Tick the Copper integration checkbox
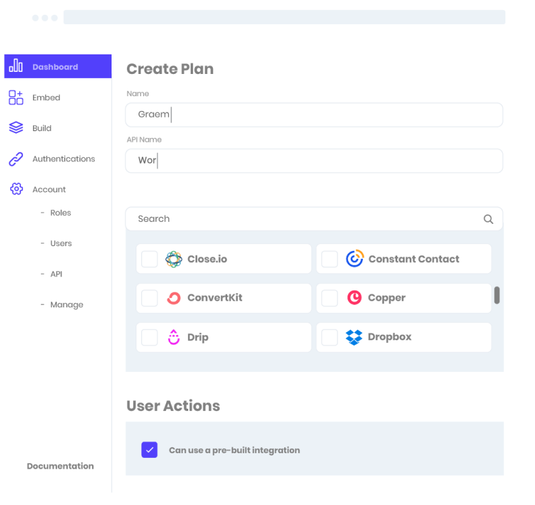This screenshot has height=505, width=535. (329, 298)
